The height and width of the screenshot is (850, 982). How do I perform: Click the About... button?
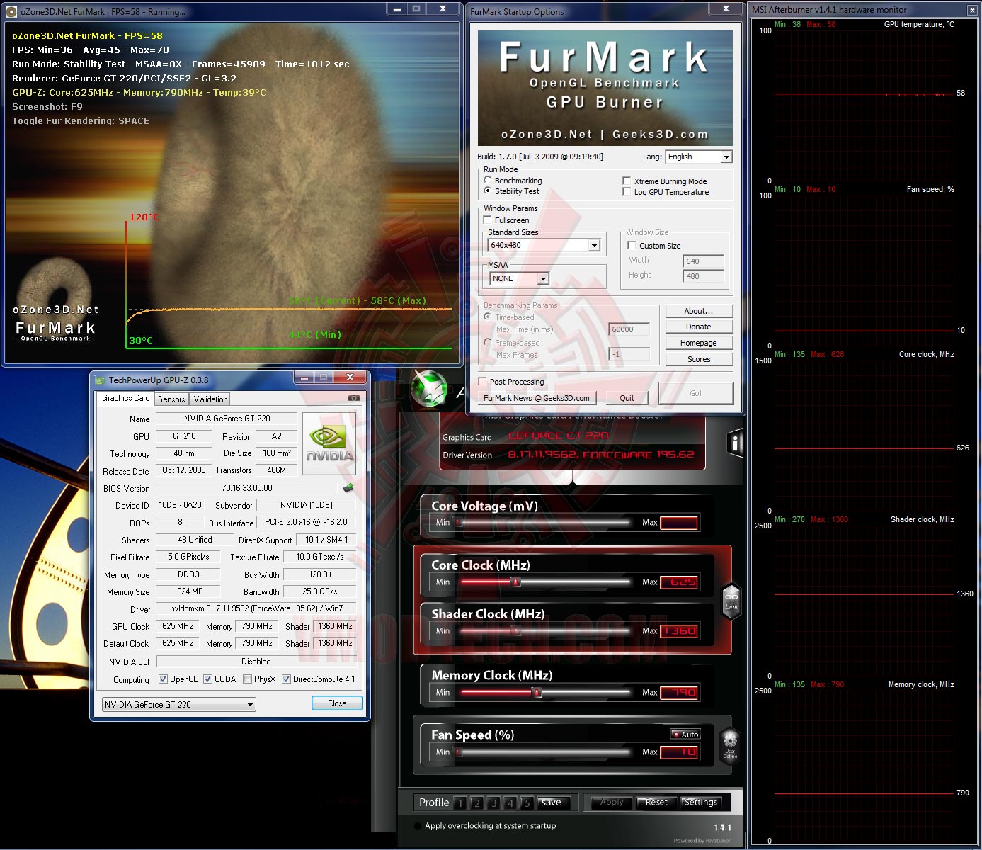click(x=699, y=311)
